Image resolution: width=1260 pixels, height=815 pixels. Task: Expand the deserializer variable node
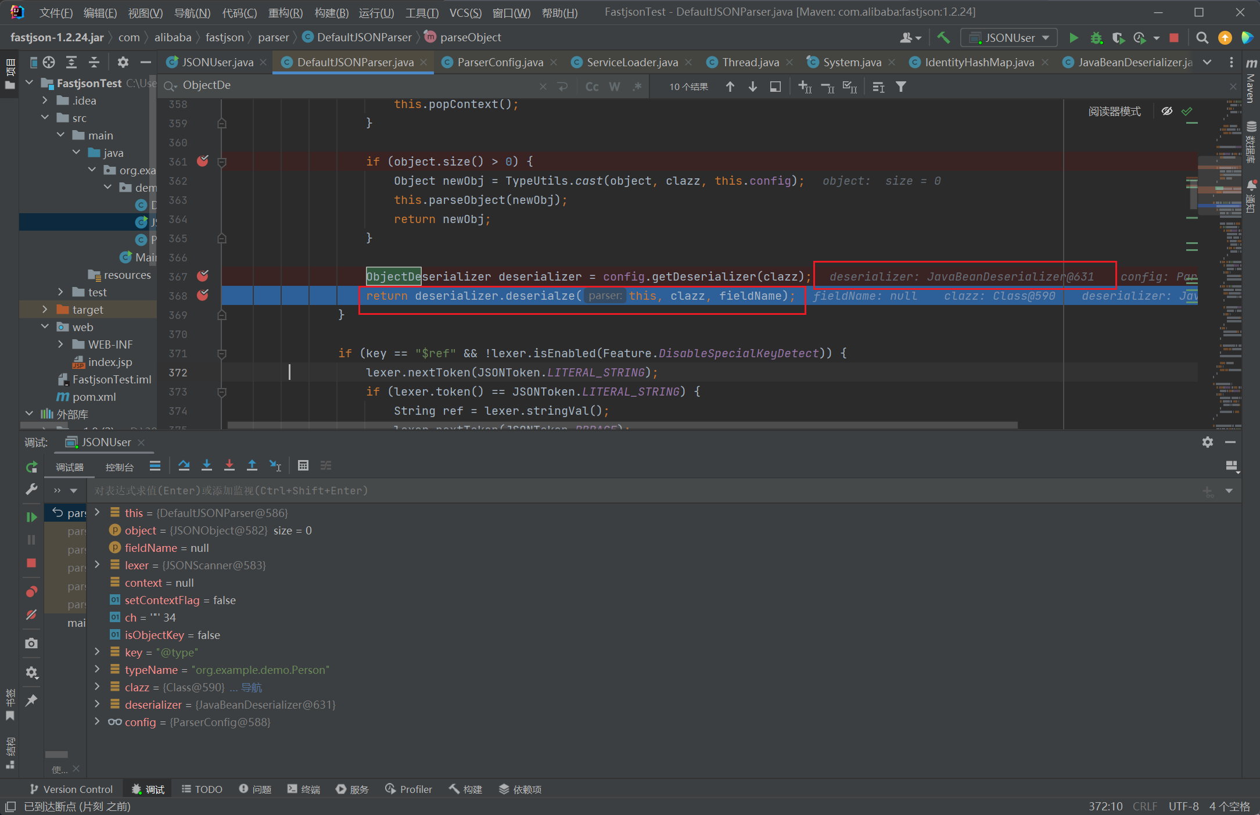(x=98, y=704)
